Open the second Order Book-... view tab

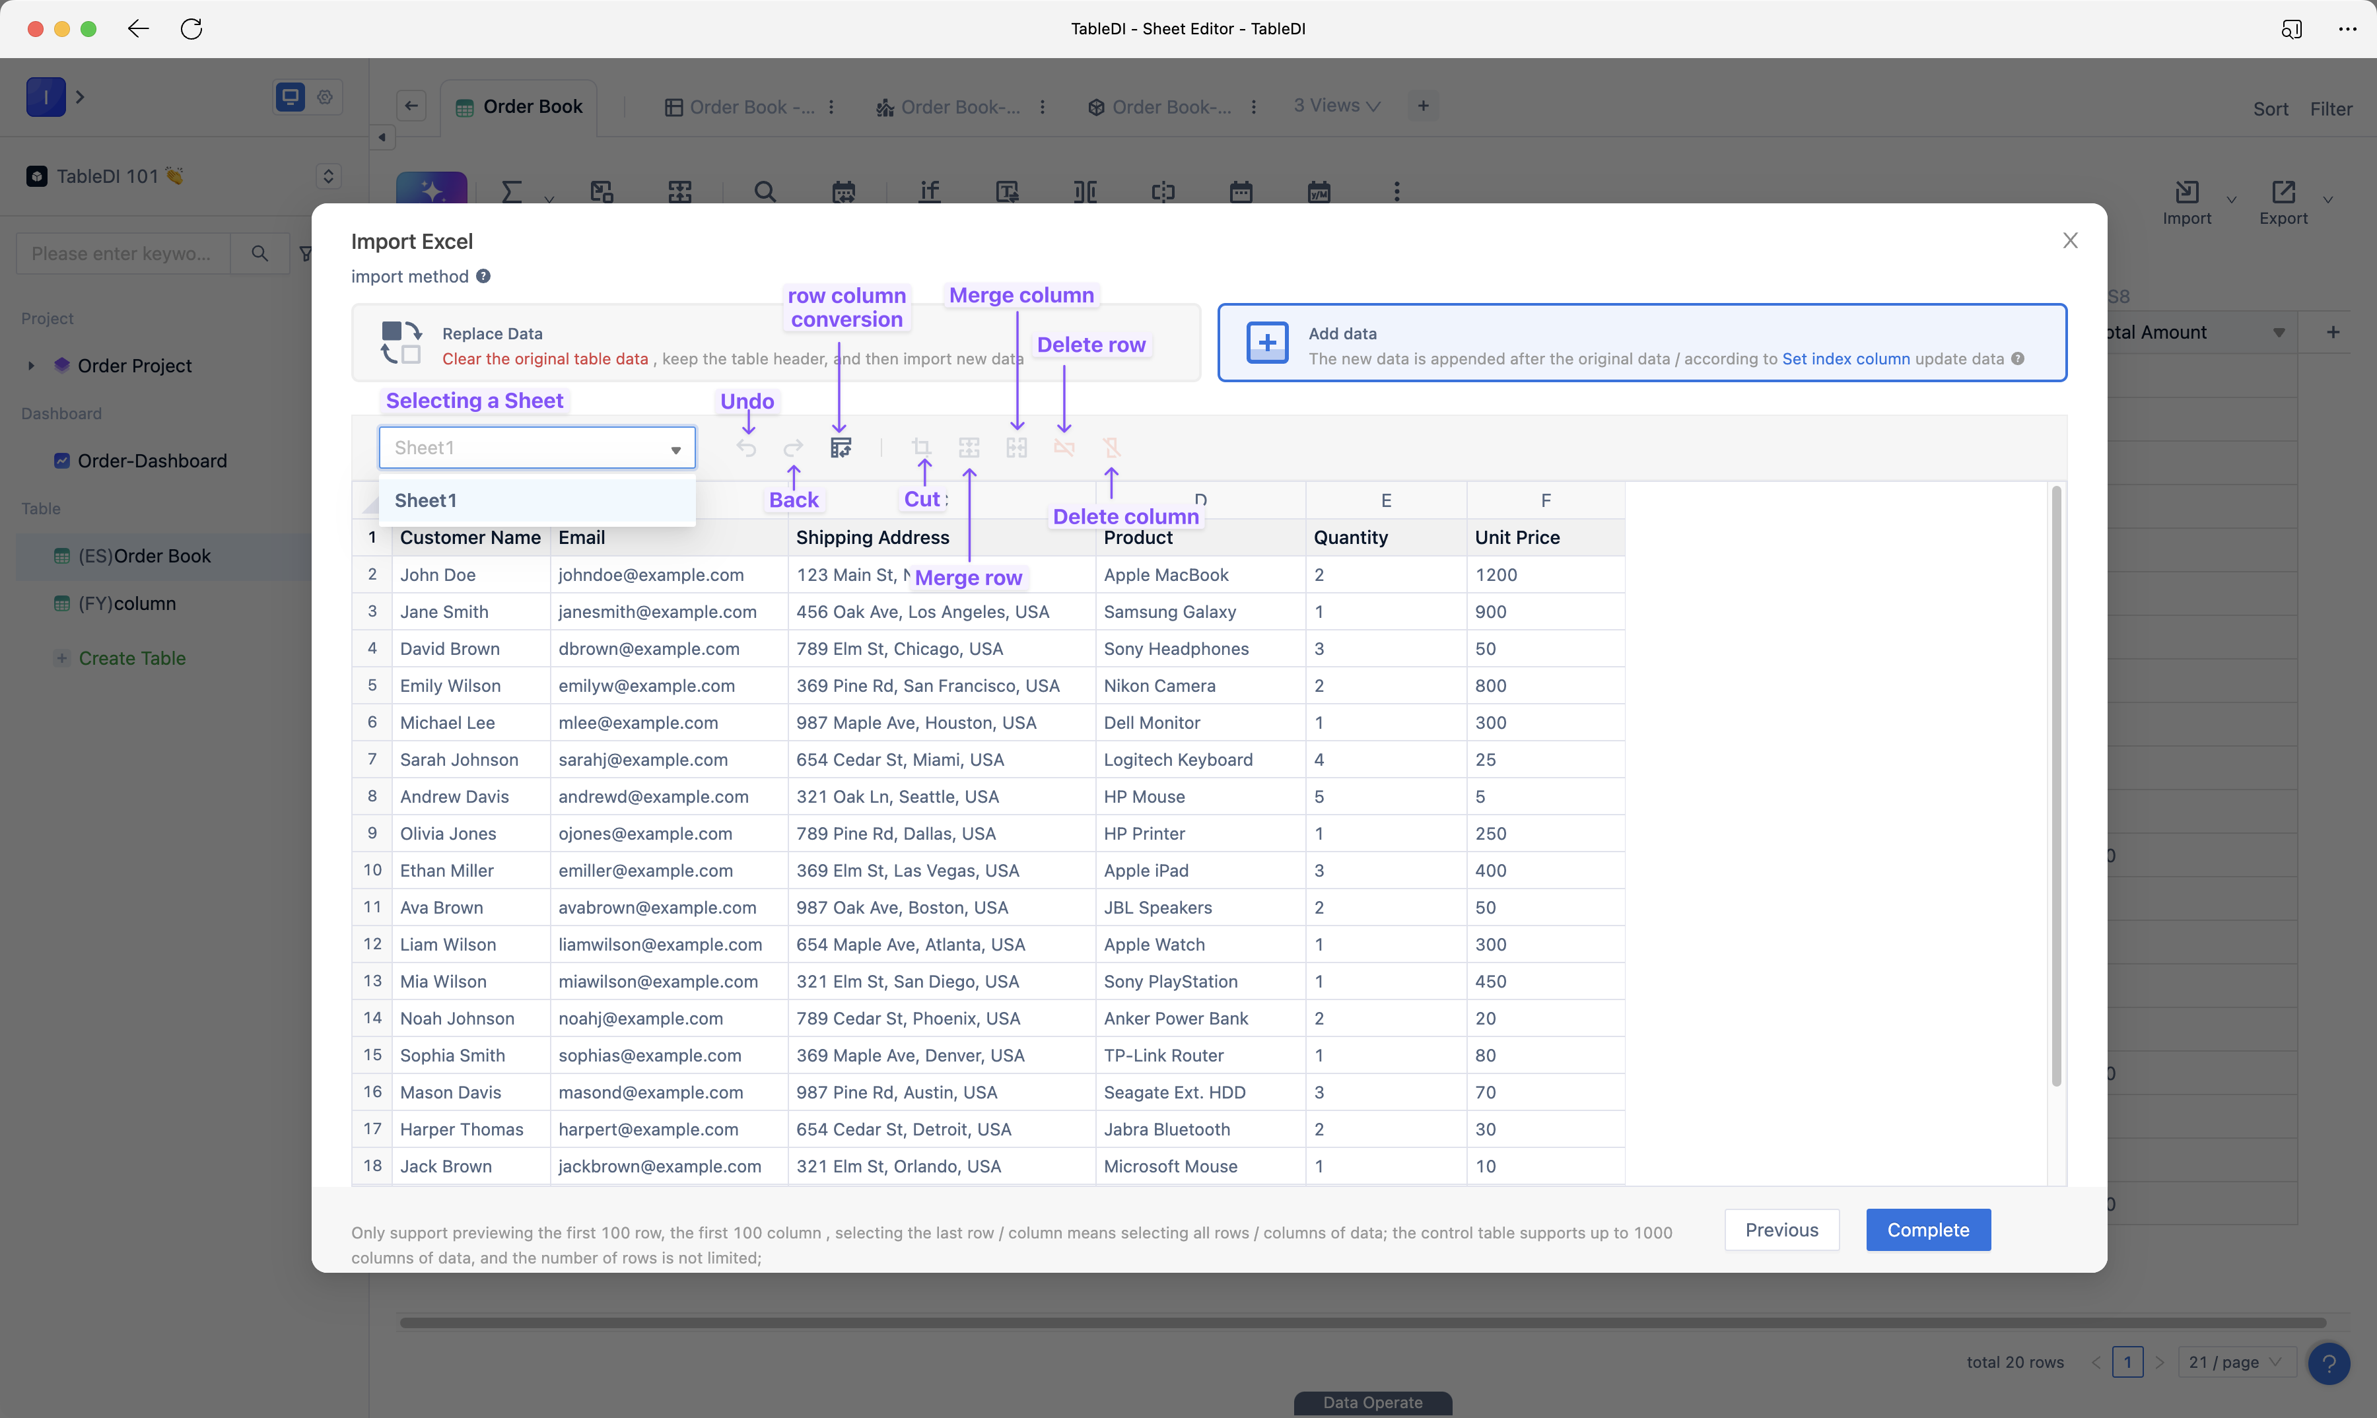(949, 107)
